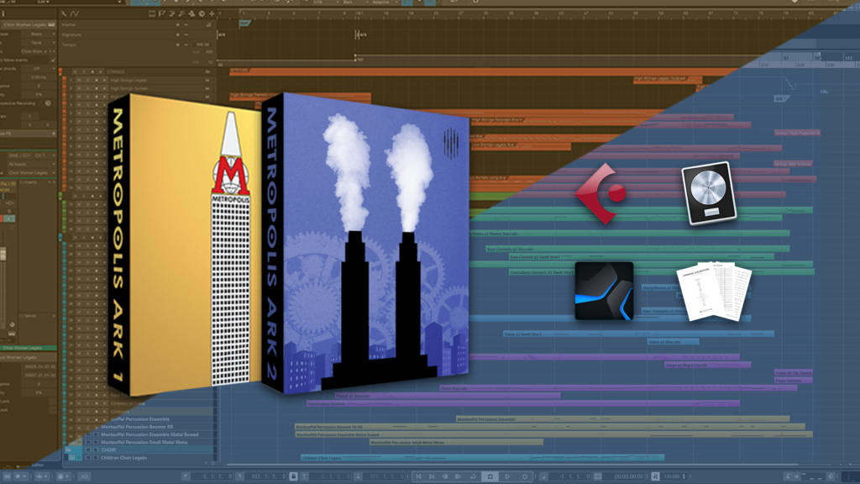Click the transport rewind button
This screenshot has height=484, width=860.
445,476
